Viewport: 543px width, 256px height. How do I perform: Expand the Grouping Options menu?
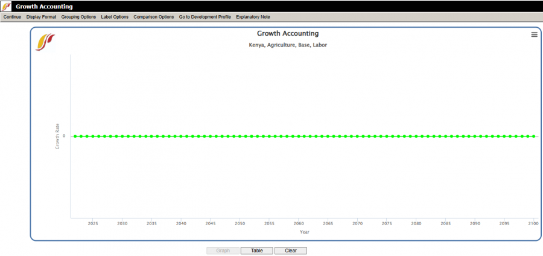(78, 17)
